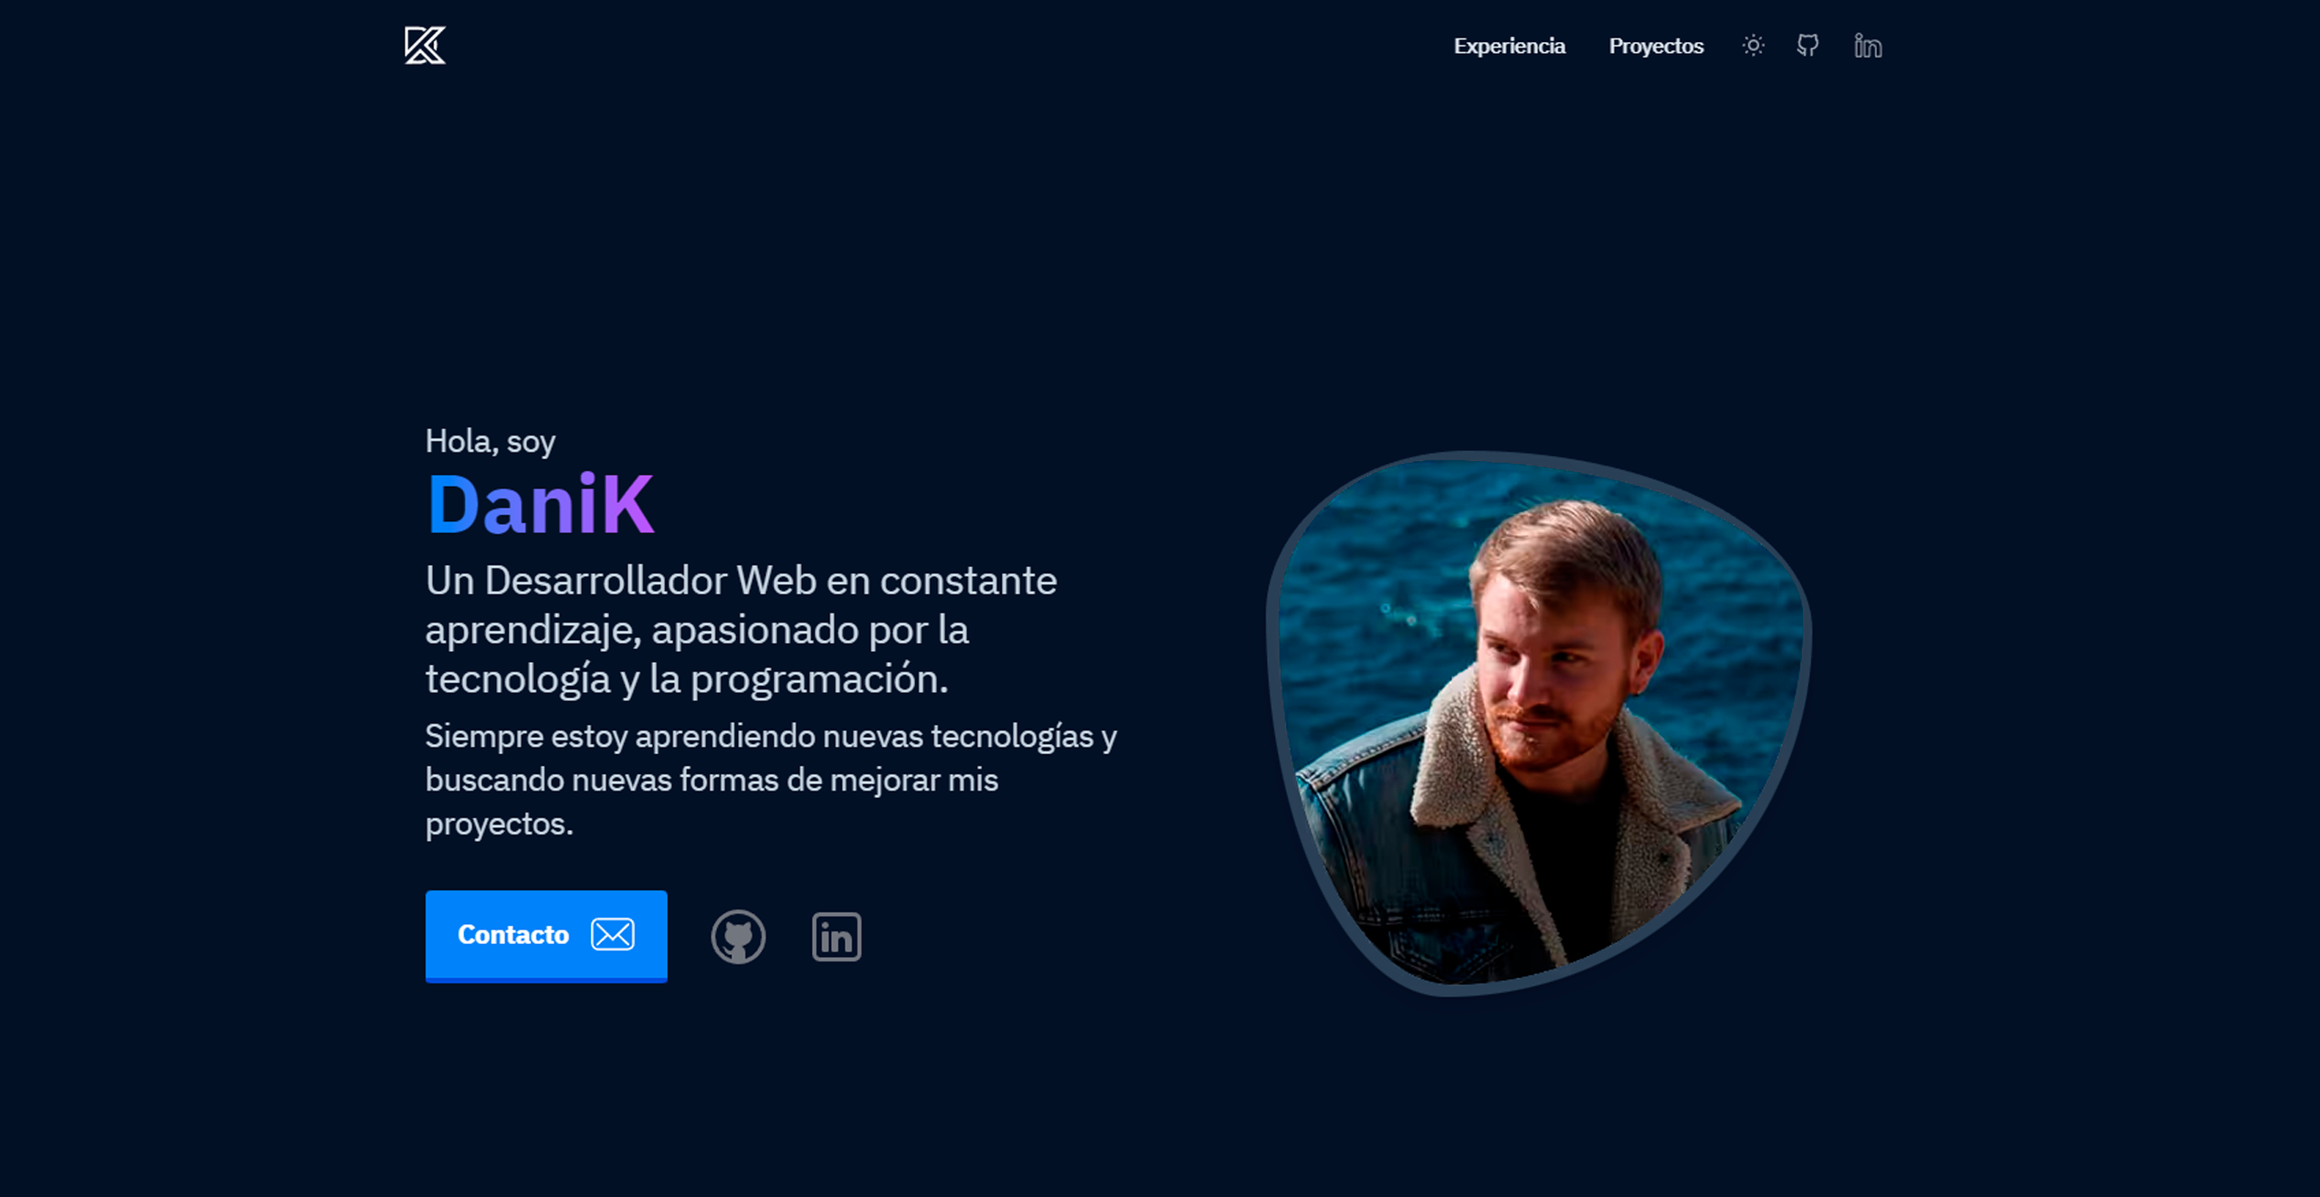Click "aprendizaje" in the tagline text
Image resolution: width=2320 pixels, height=1197 pixels.
pos(533,630)
